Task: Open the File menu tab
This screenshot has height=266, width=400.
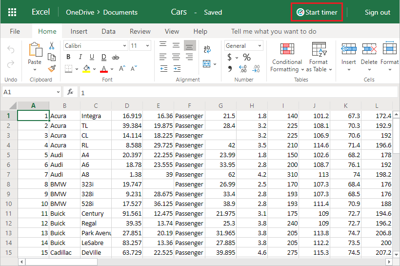Action: point(15,31)
